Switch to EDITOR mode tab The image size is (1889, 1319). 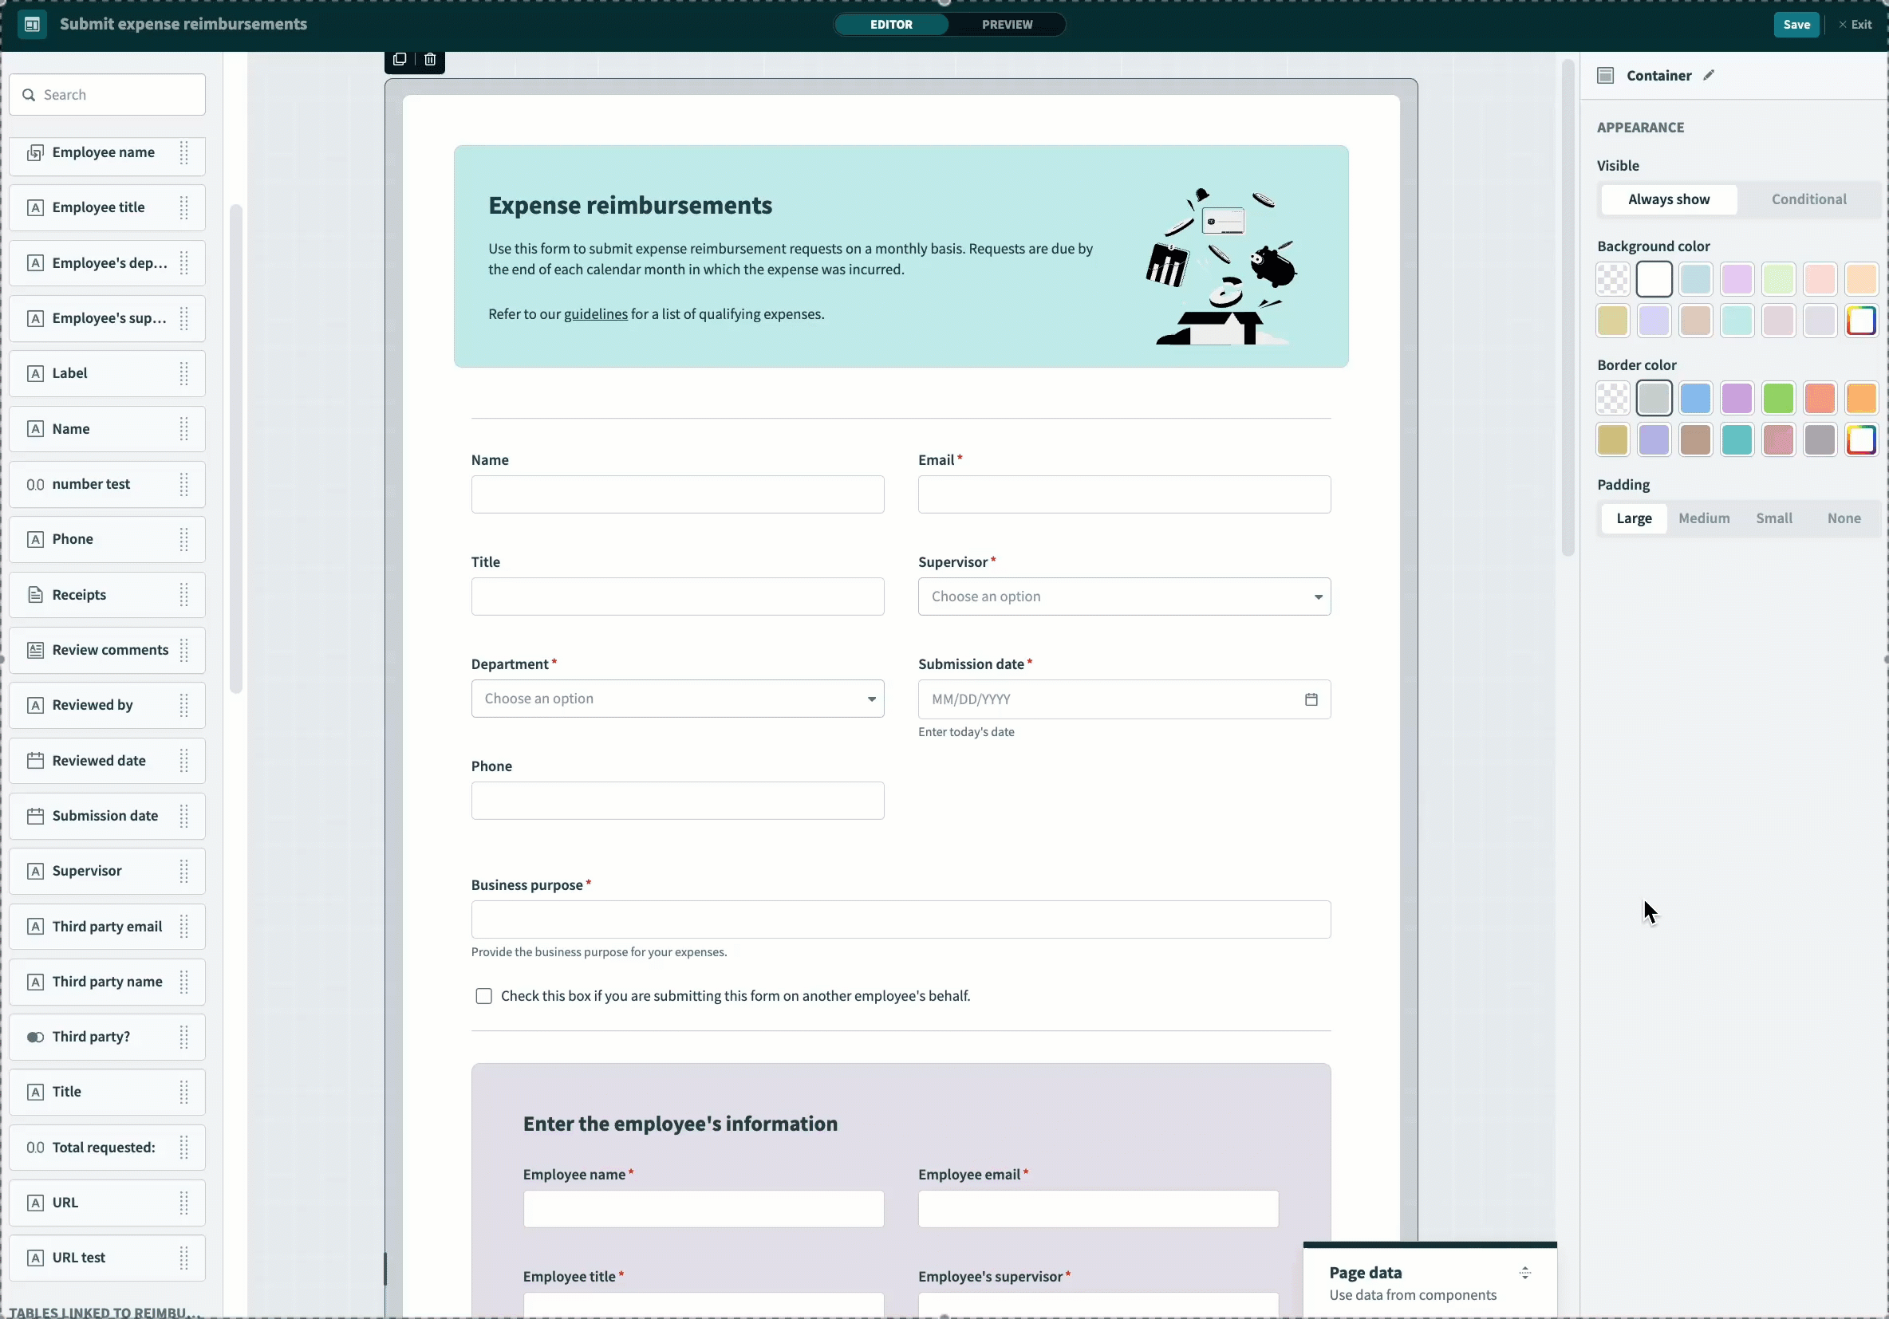point(891,25)
